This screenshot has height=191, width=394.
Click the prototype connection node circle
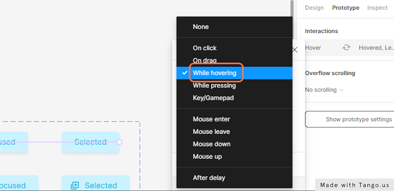point(120,142)
